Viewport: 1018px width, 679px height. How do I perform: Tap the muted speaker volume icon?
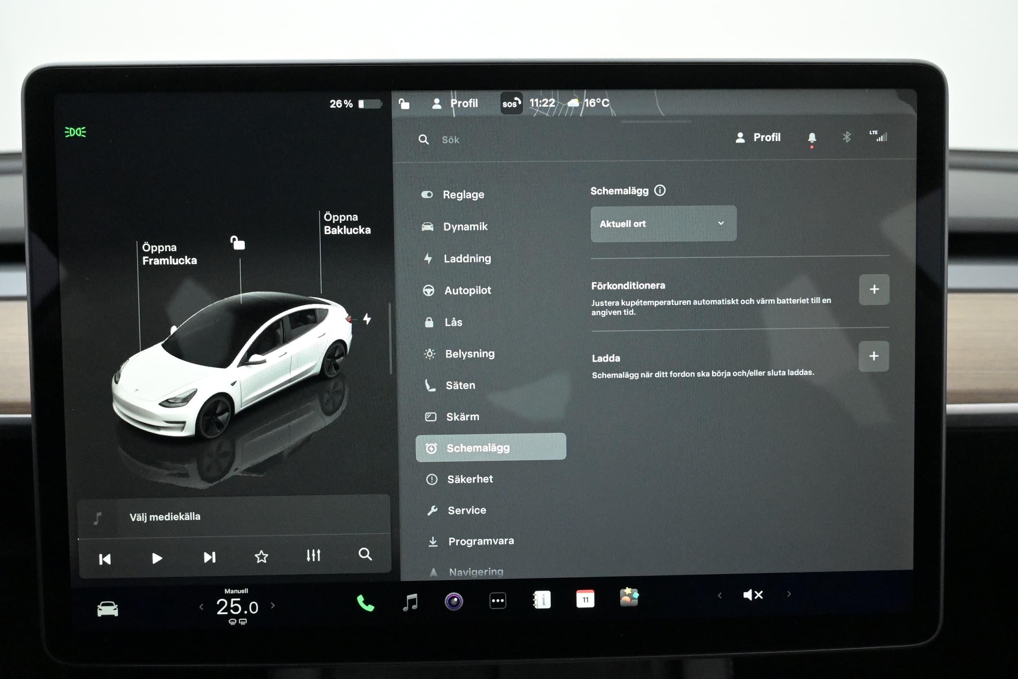click(753, 595)
